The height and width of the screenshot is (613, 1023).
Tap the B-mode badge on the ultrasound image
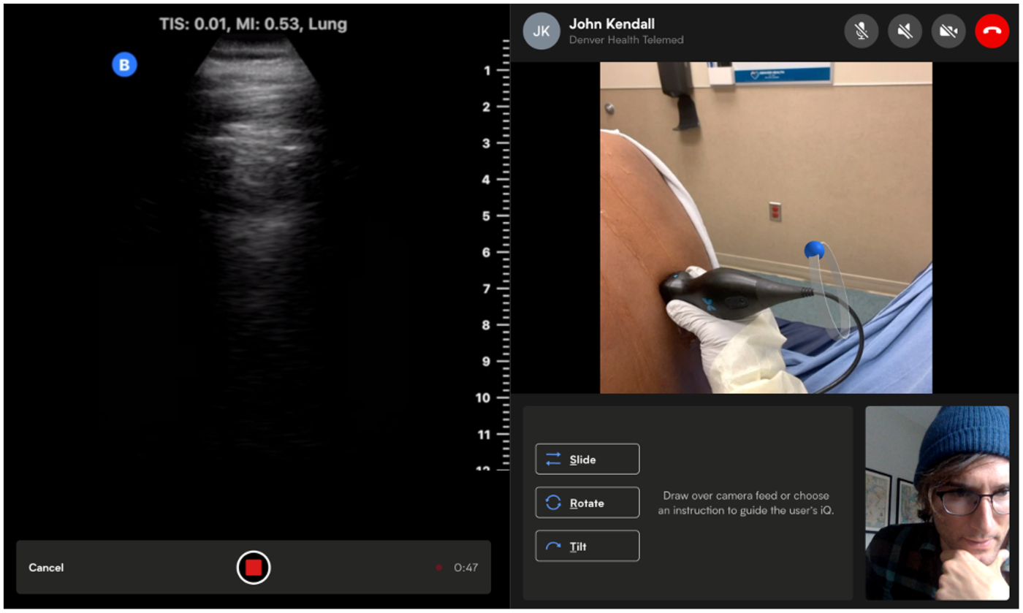tap(124, 64)
